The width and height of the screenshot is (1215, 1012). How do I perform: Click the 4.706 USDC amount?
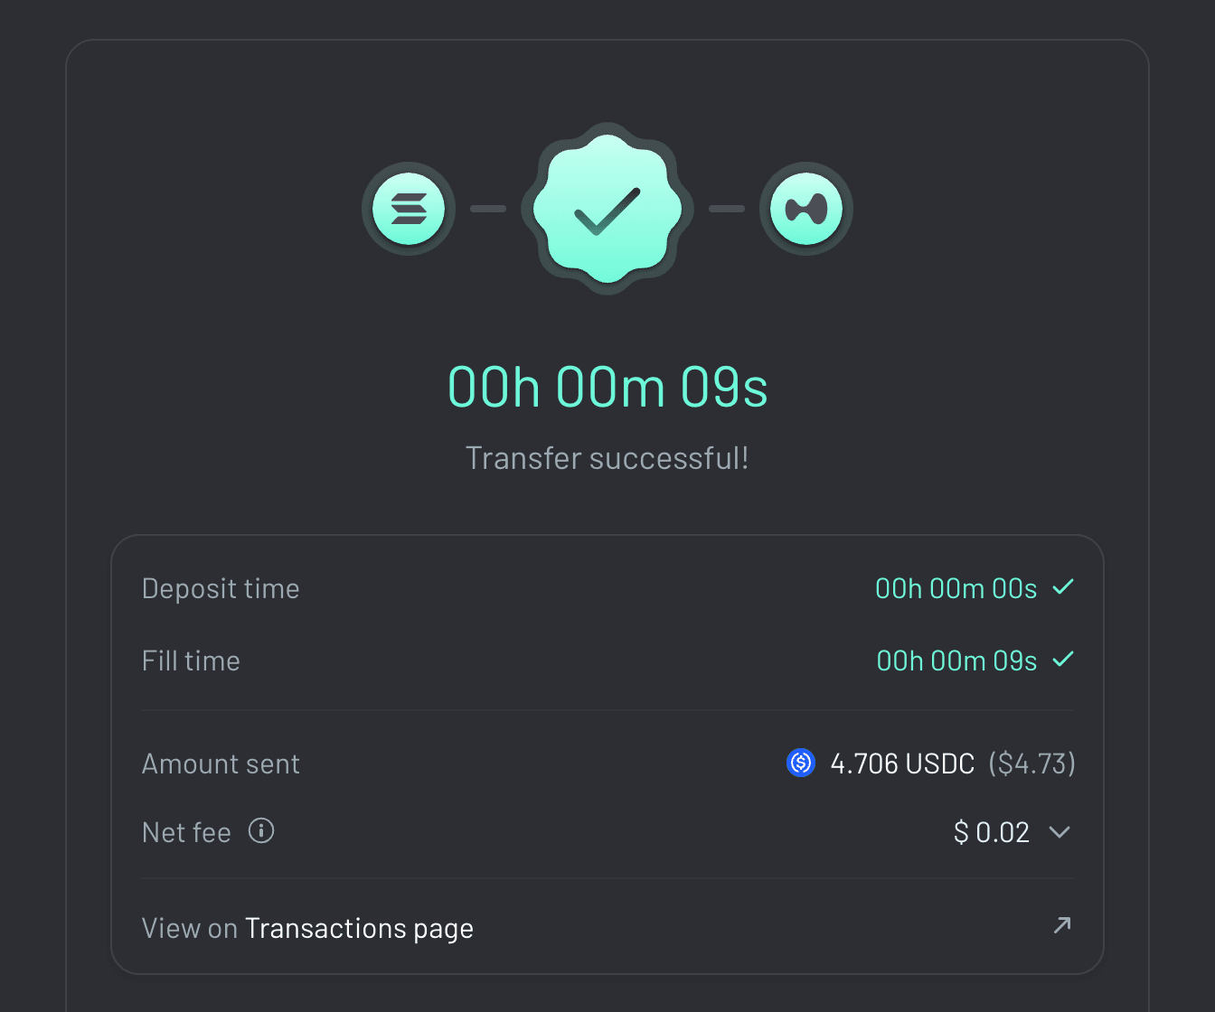[902, 764]
